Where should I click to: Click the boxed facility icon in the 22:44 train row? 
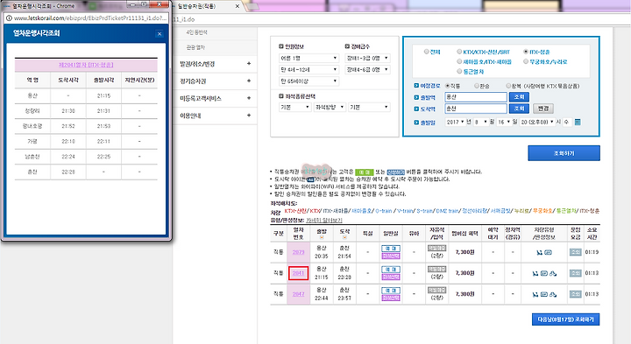click(x=544, y=294)
